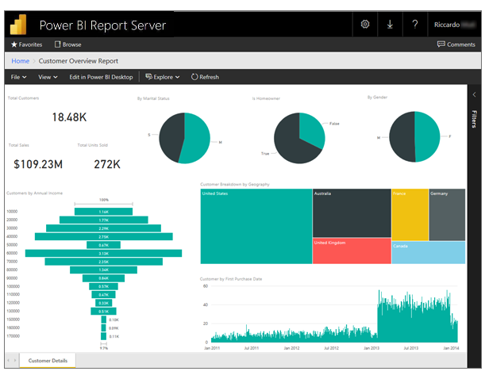Screen dimensions: 489x375
Task: Select the yellow France treemap tile
Action: (409, 214)
